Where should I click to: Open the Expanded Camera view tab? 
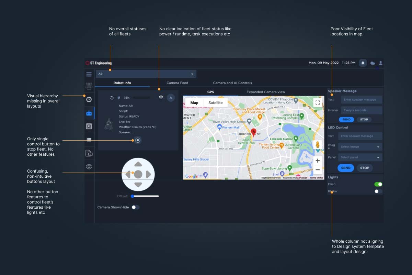[265, 92]
